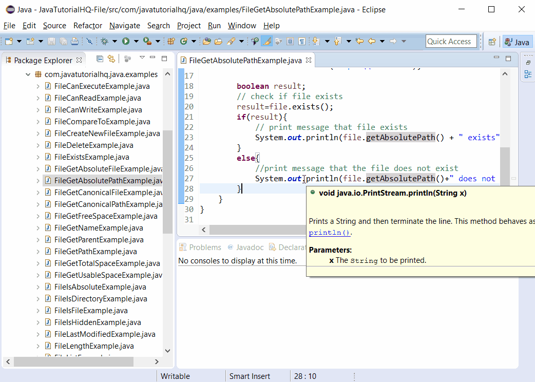Select the Java perspective button
Image resolution: width=535 pixels, height=382 pixels.
coord(517,42)
